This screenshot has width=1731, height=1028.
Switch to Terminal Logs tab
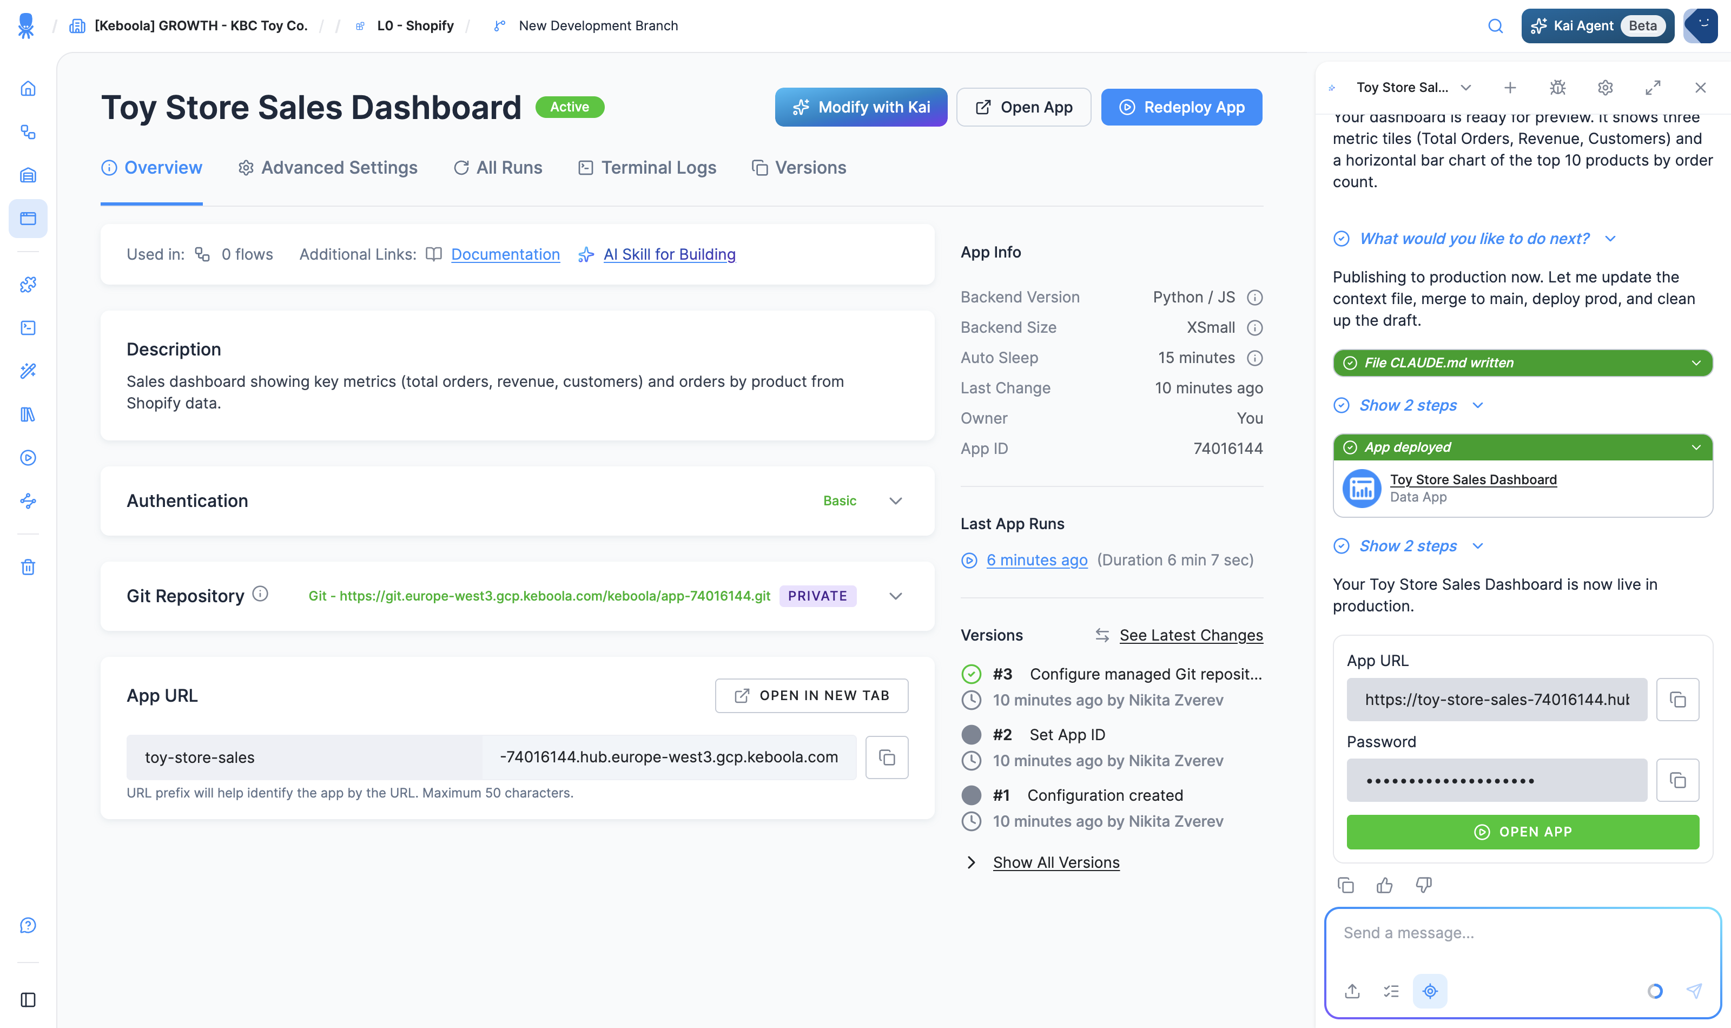pyautogui.click(x=648, y=168)
